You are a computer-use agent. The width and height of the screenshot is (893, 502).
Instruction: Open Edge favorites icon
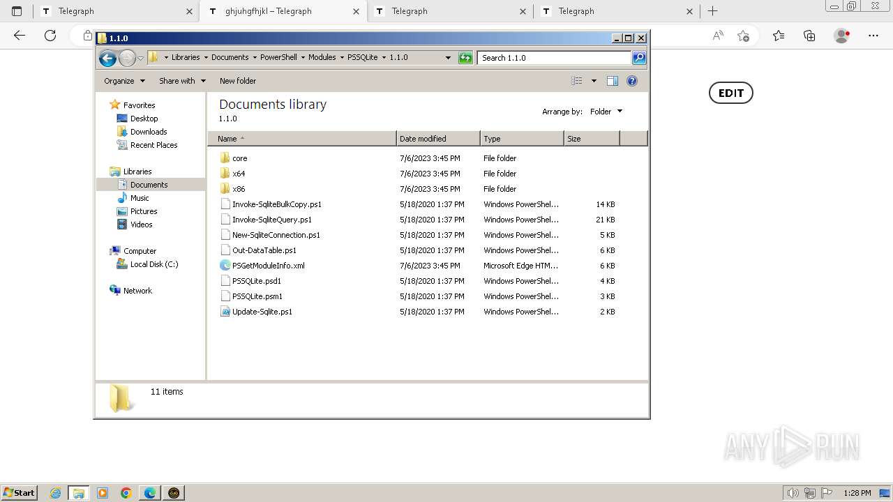click(x=779, y=36)
